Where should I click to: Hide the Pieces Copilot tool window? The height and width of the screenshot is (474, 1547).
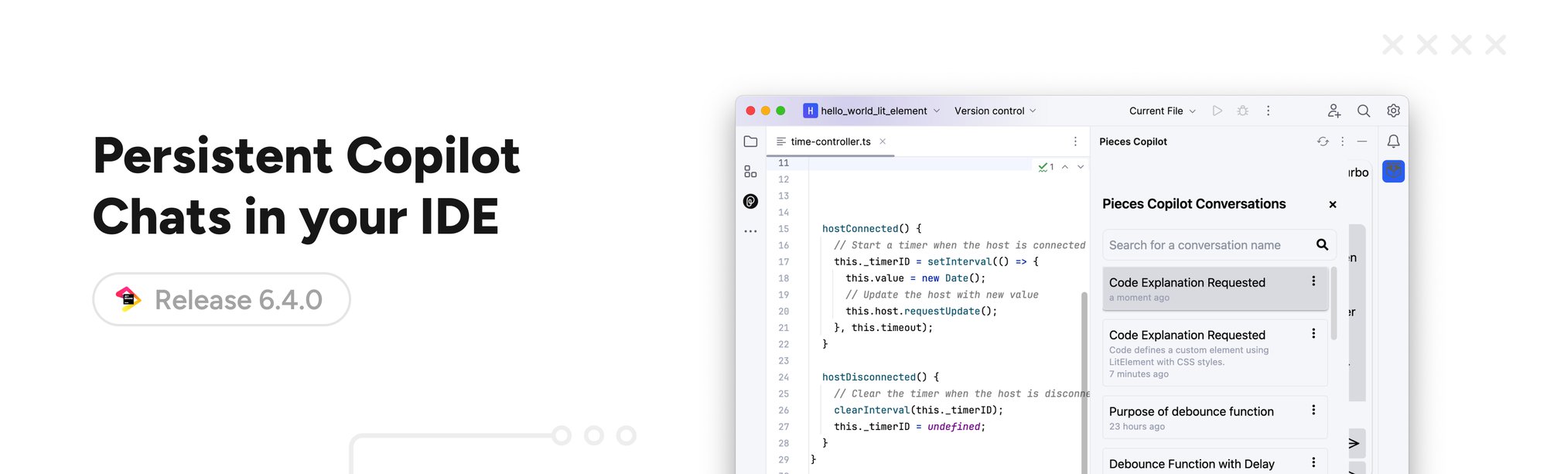(x=1362, y=142)
